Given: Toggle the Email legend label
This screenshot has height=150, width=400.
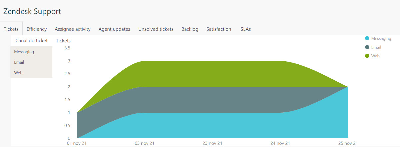Looking at the screenshot, I should [376, 47].
